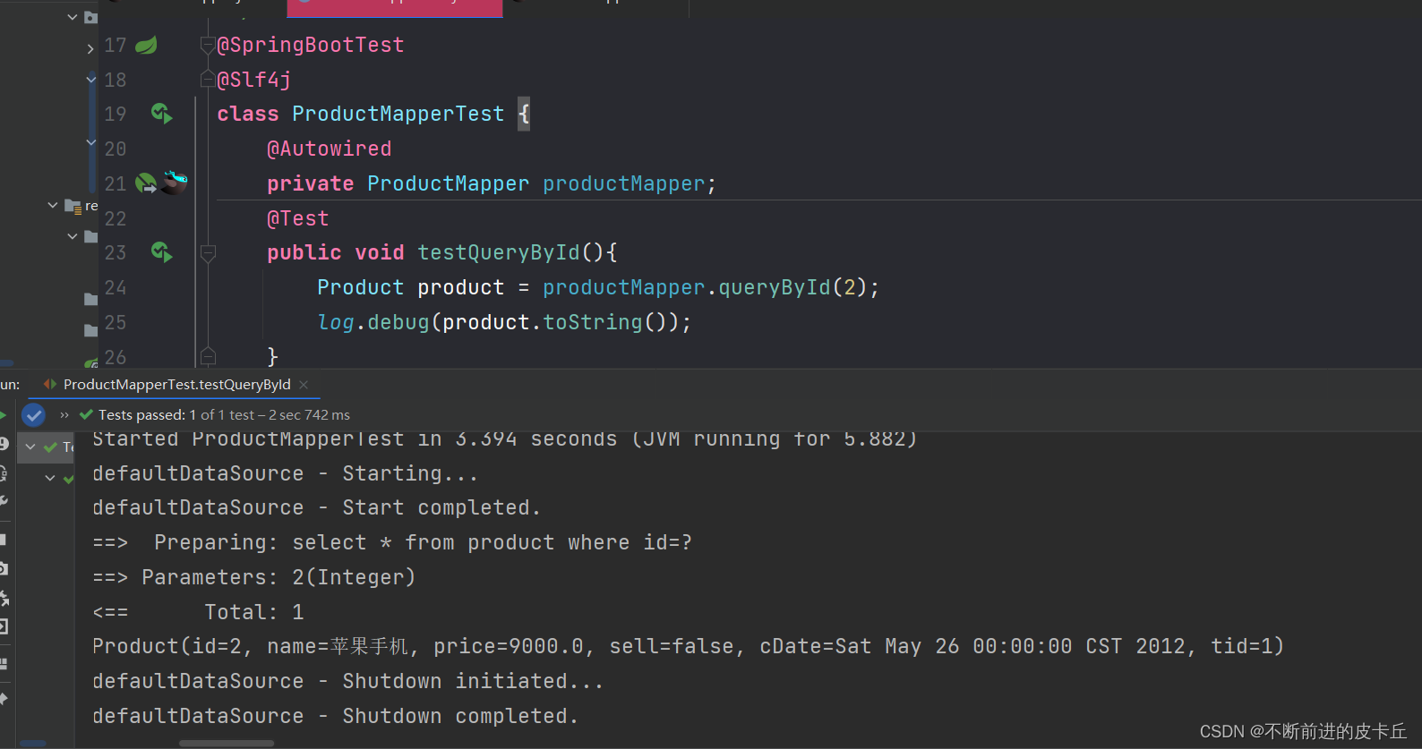Fold the testQueryById method on line 23
The width and height of the screenshot is (1422, 749).
pos(208,253)
